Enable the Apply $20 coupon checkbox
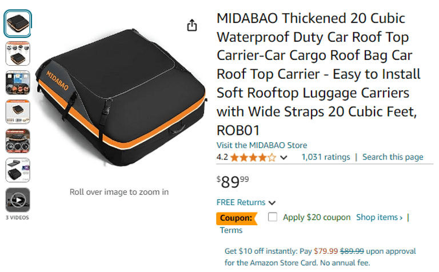 pos(273,217)
